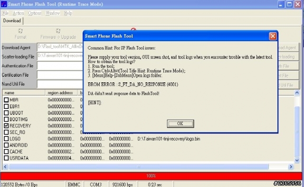
Task: Open the File menu
Action: [5, 13]
